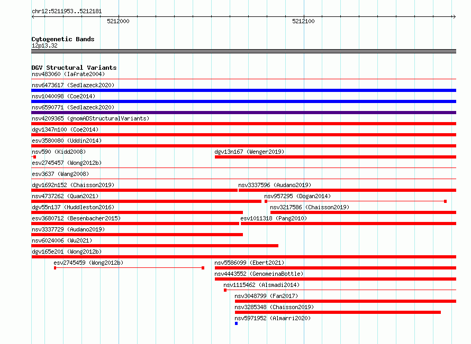
Task: Click the esv2745459 (Wong2012b) variant label
Action: (x=88, y=263)
